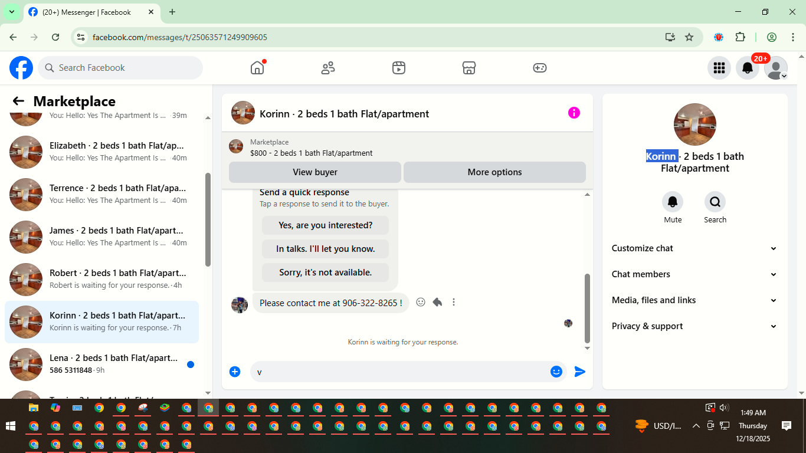Click the More options button
806x453 pixels.
click(x=494, y=172)
